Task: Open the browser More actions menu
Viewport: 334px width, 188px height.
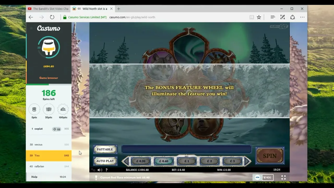Action: pyautogui.click(x=302, y=17)
